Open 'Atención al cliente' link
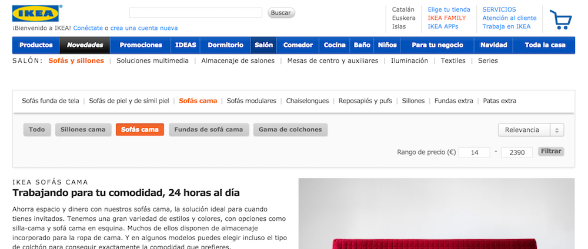588x249 pixels. (x=509, y=18)
